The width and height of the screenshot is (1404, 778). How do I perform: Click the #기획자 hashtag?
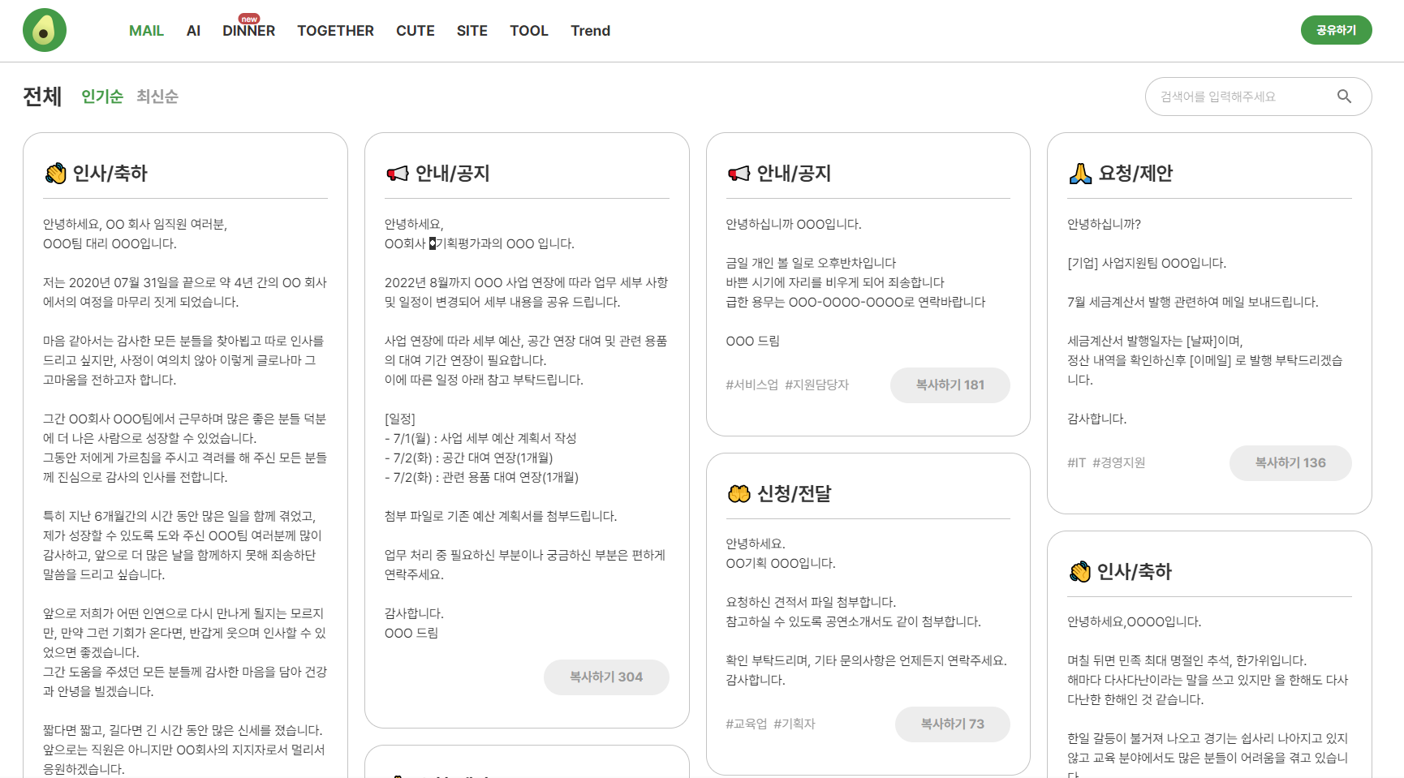point(794,724)
